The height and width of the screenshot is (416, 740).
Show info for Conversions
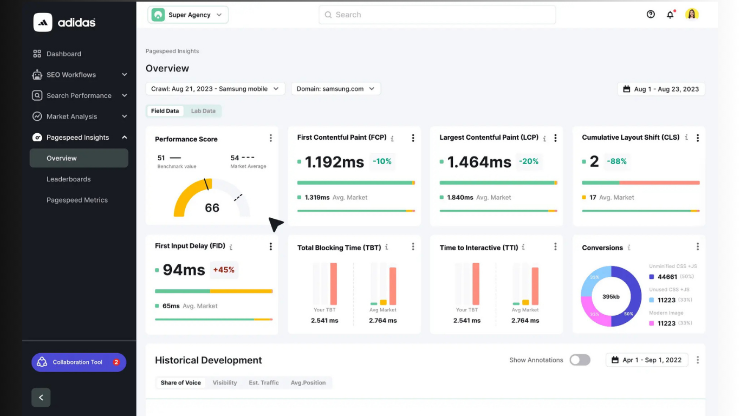[x=629, y=248]
